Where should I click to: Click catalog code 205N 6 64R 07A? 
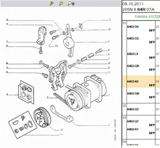[138, 10]
